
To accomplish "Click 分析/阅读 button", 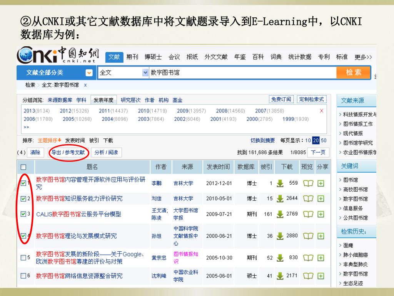I will coord(106,152).
